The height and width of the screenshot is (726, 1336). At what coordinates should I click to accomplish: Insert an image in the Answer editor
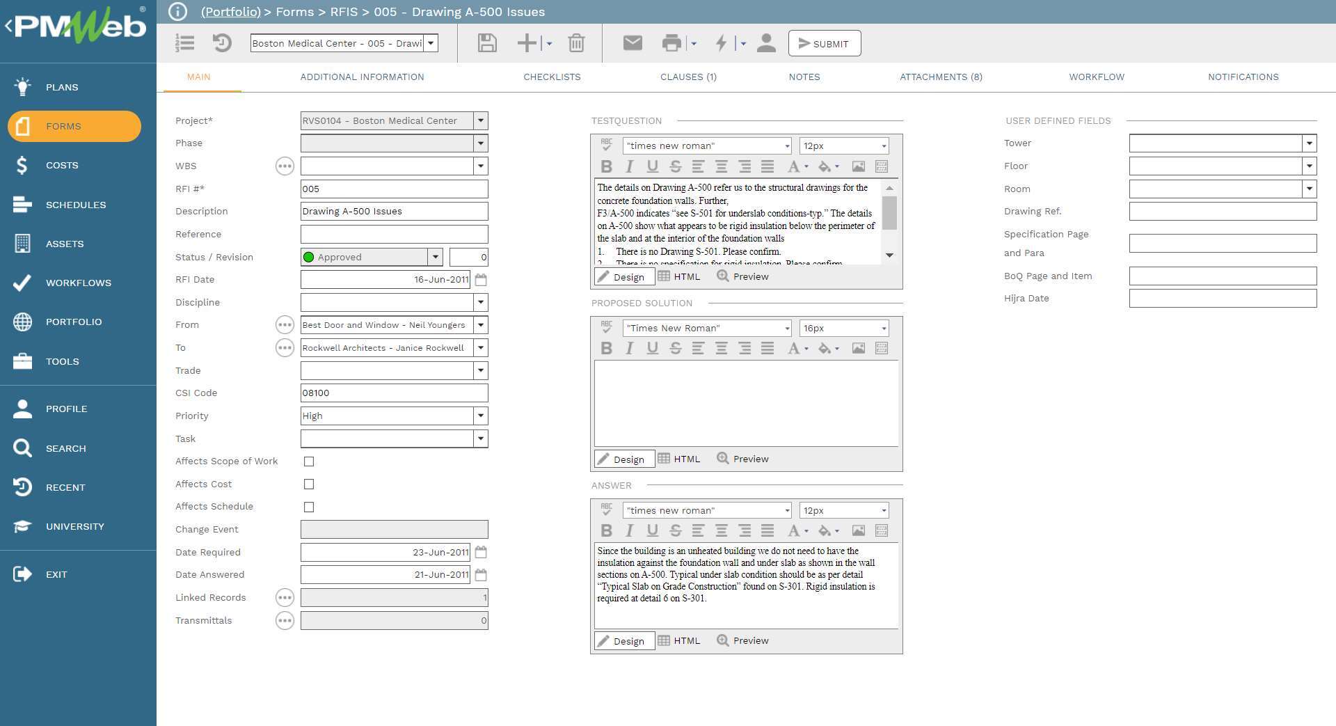pos(859,530)
